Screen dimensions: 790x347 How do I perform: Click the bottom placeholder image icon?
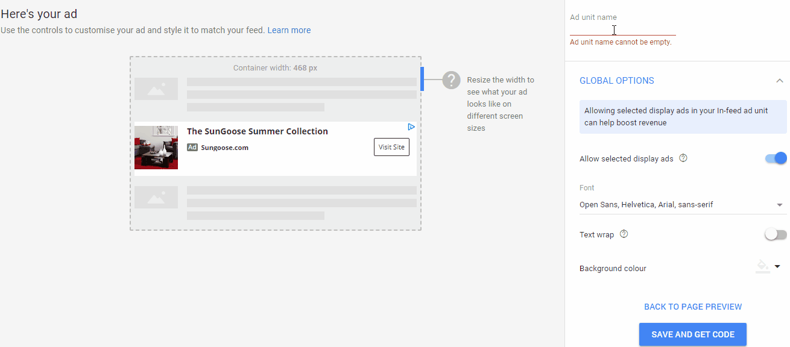tap(156, 198)
